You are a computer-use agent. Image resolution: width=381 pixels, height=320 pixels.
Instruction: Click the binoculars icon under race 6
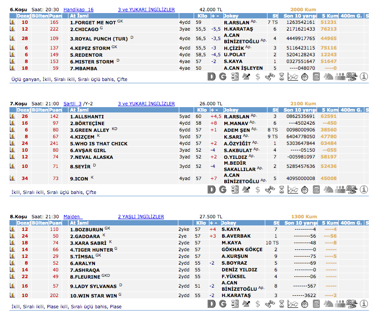click(269, 77)
